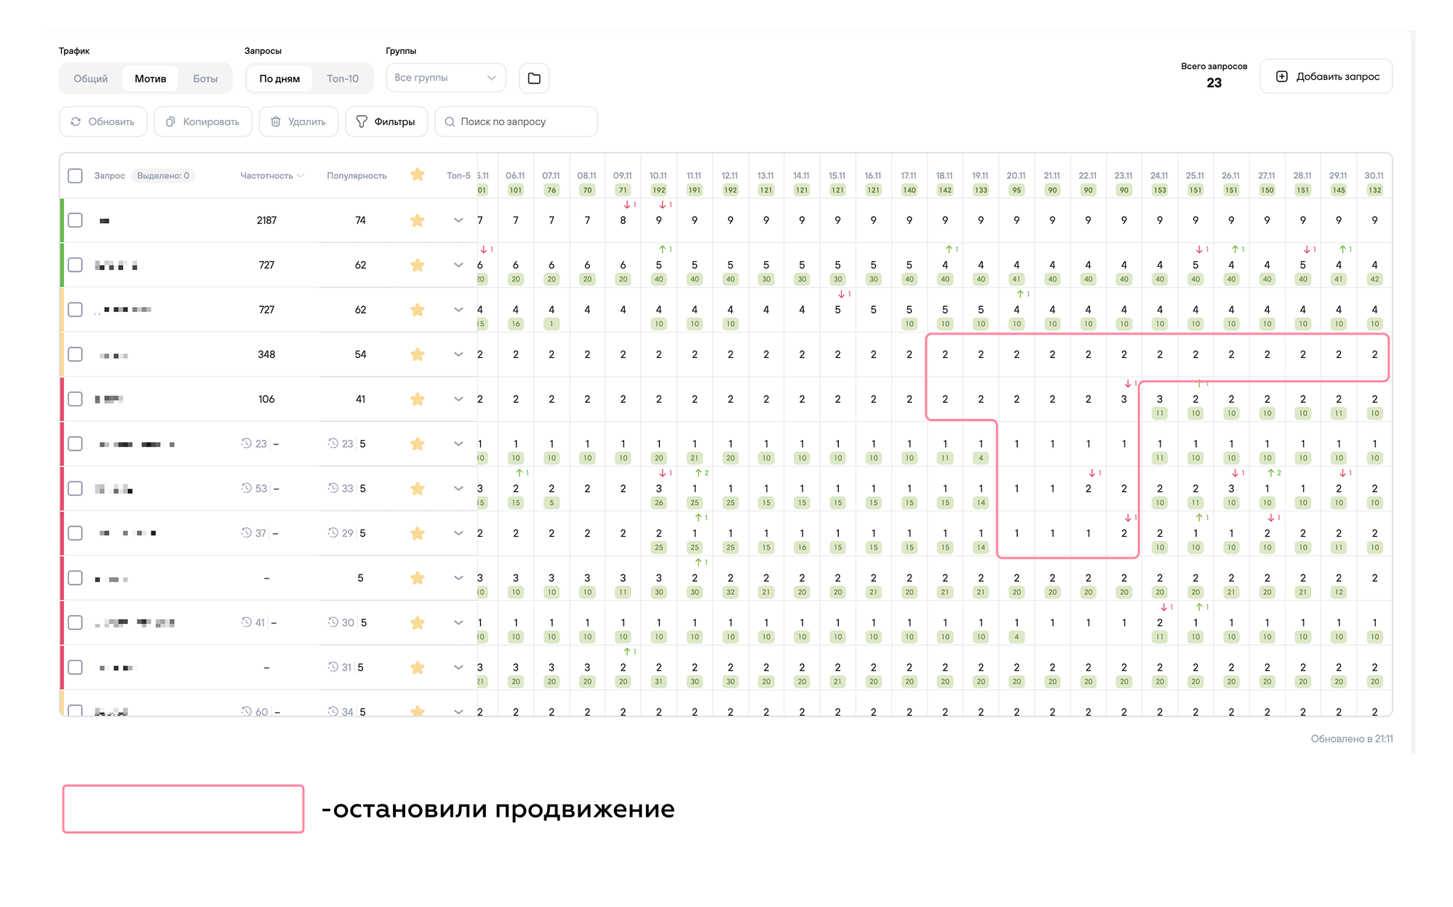Open the Фильтры button

[x=386, y=121]
